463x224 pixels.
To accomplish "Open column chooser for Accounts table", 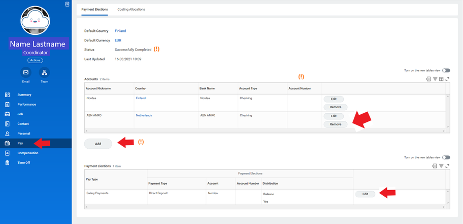I will pyautogui.click(x=441, y=79).
